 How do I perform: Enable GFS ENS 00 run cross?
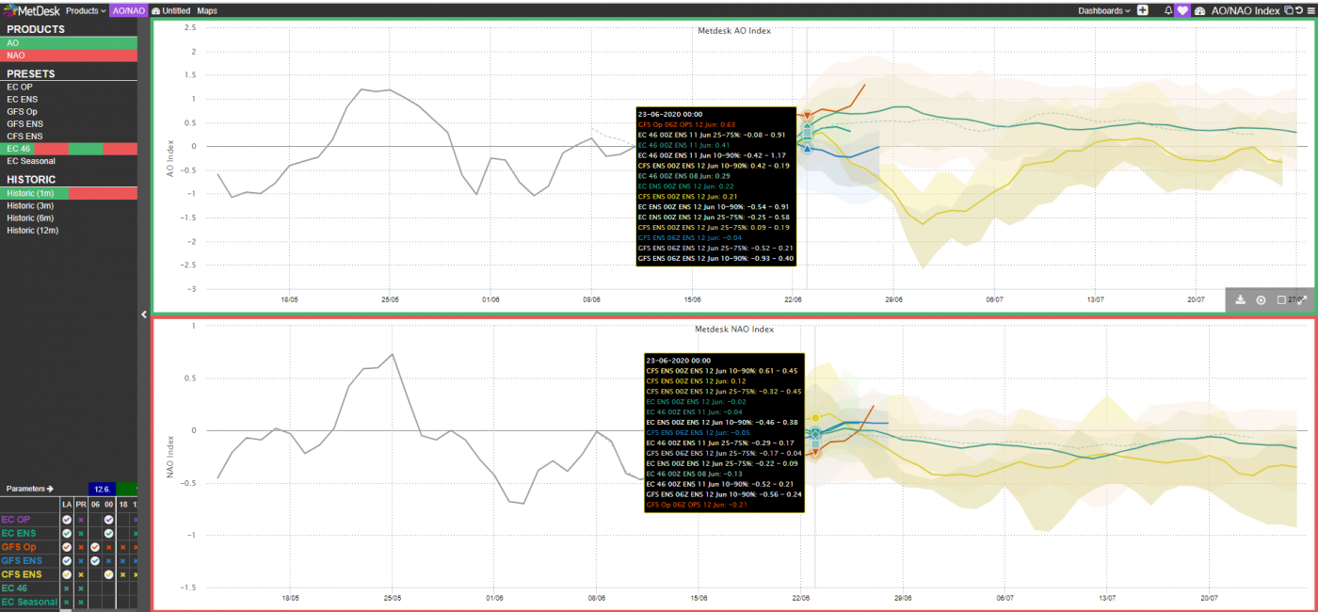point(109,561)
